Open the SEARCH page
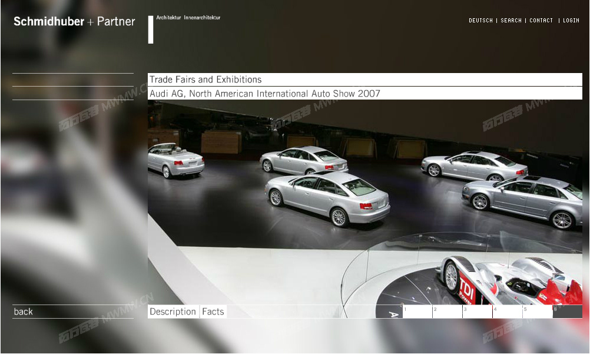 pos(511,21)
